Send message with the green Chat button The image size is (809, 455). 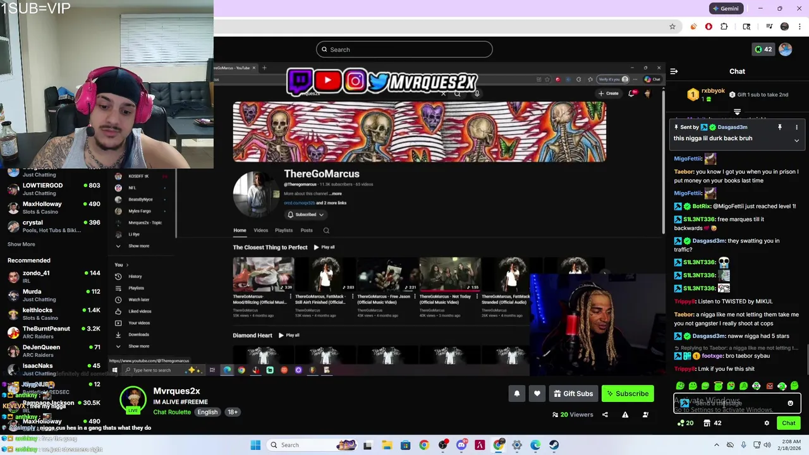788,423
